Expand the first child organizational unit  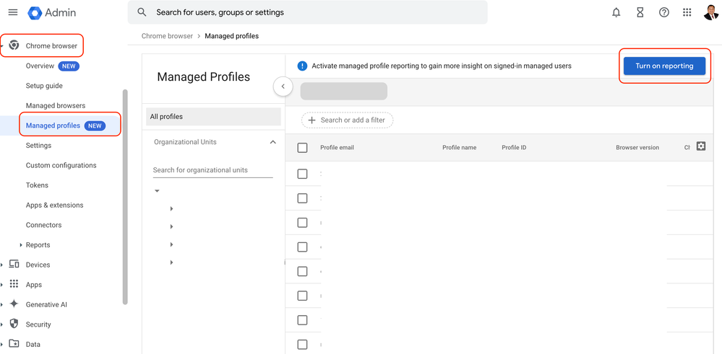click(171, 208)
